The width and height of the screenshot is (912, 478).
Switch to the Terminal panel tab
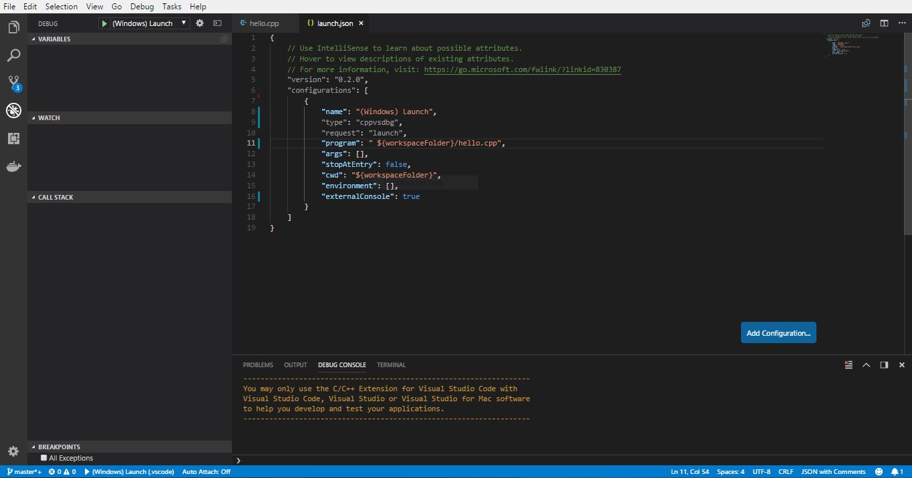pyautogui.click(x=391, y=365)
